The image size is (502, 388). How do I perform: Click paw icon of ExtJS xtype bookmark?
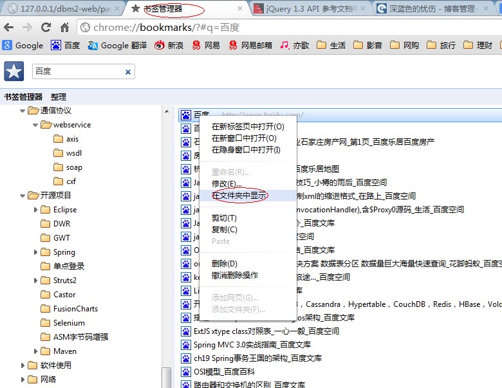tap(186, 331)
